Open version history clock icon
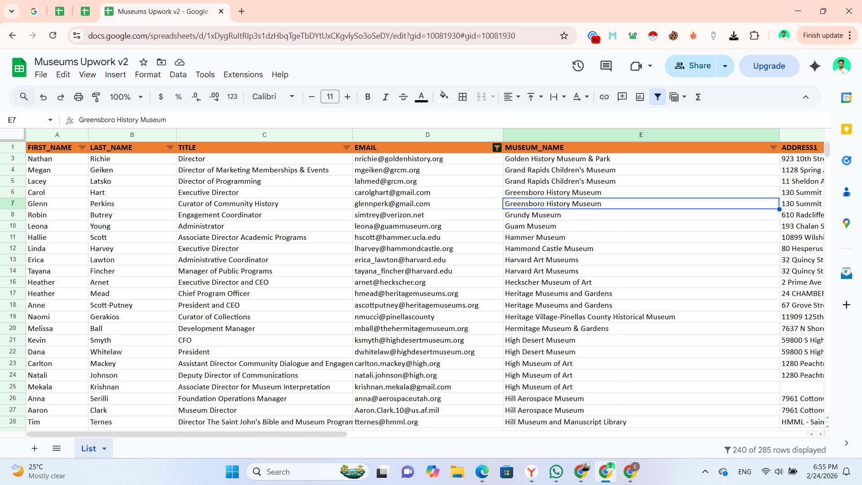862x485 pixels. click(x=578, y=66)
